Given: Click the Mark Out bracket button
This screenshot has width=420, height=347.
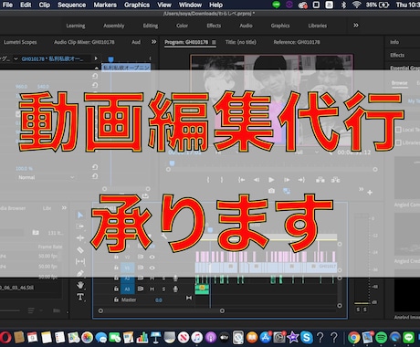Looking at the screenshot, I should [x=222, y=180].
